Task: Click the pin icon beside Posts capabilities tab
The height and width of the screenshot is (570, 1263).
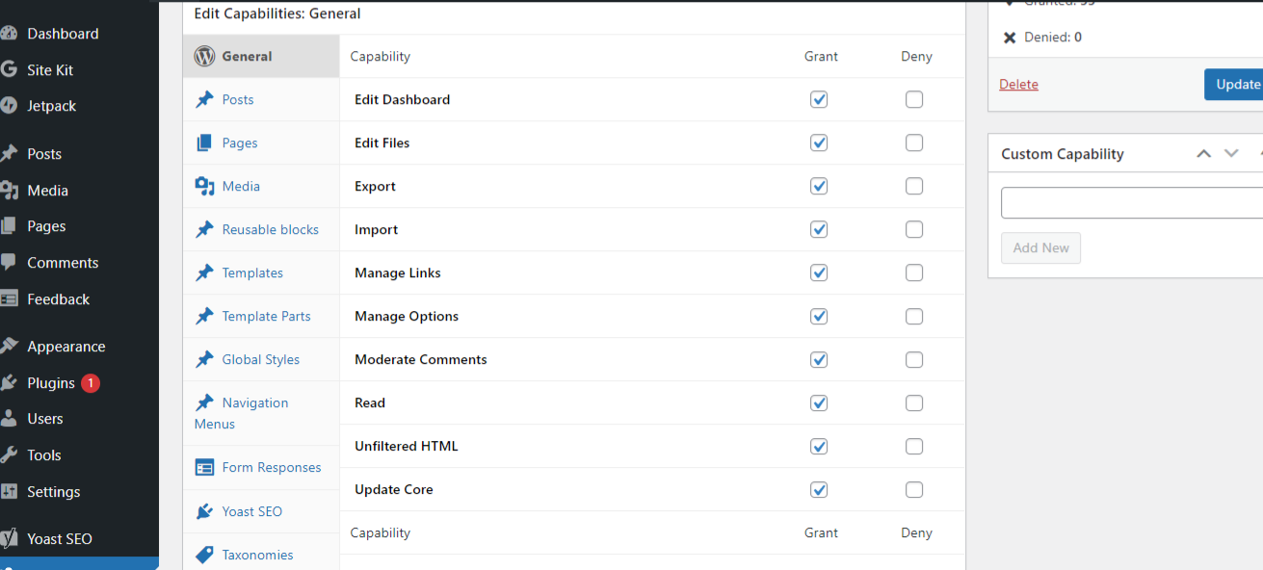Action: [x=204, y=99]
